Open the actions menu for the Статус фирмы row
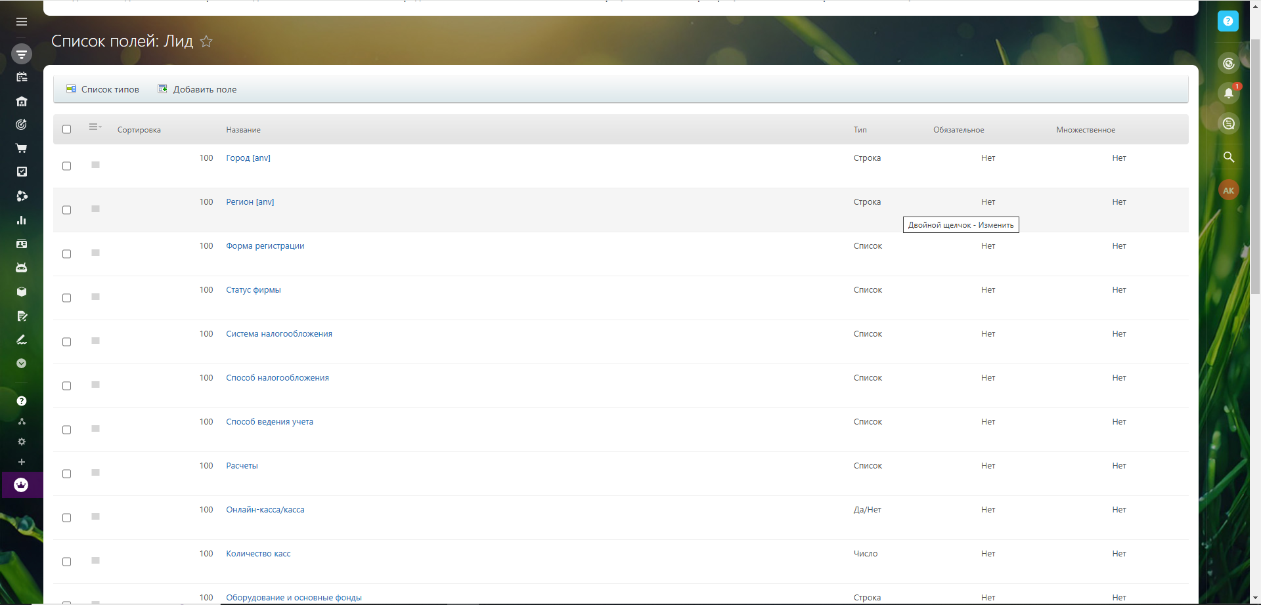 coord(95,297)
